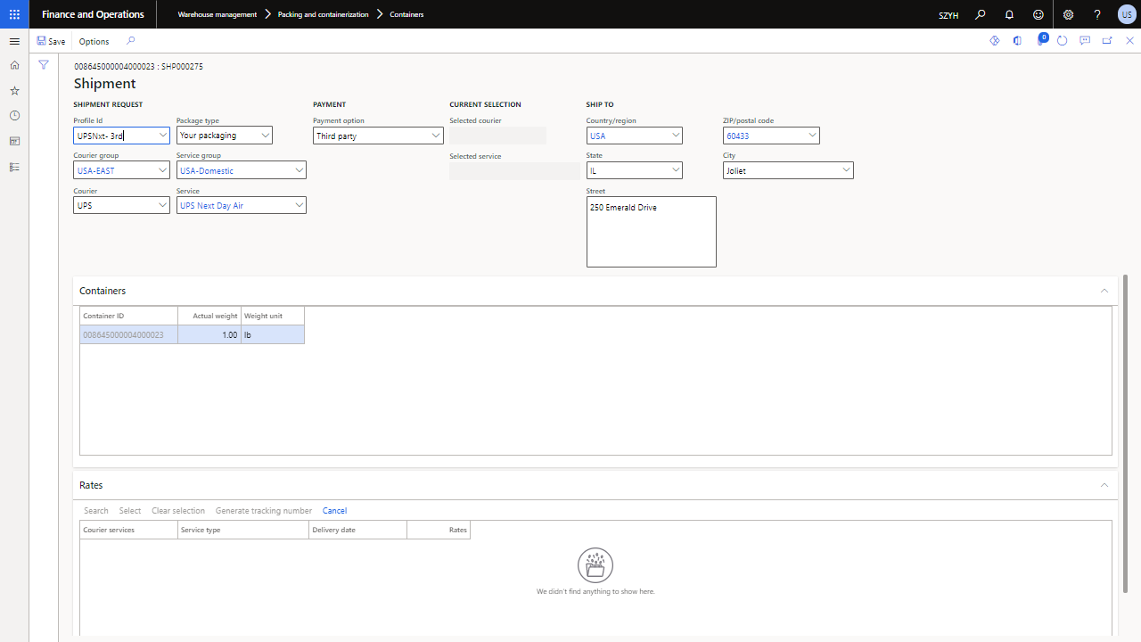Open Recent items clock icon
Screen dimensions: 1141x642
(14, 116)
